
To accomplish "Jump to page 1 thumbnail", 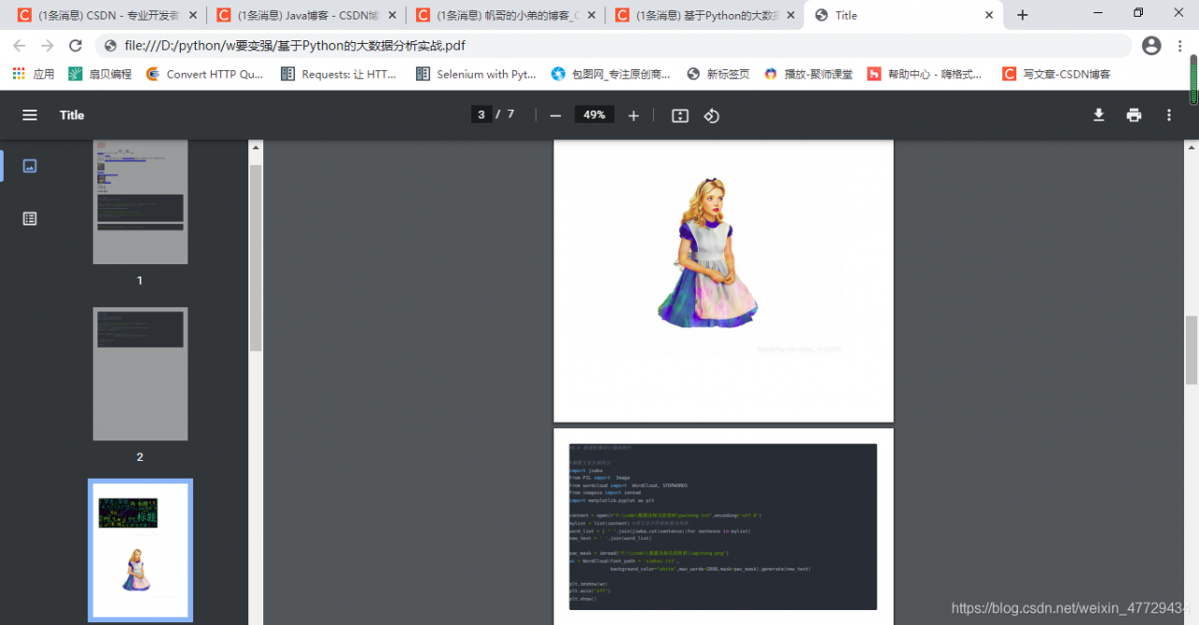I will (x=141, y=202).
